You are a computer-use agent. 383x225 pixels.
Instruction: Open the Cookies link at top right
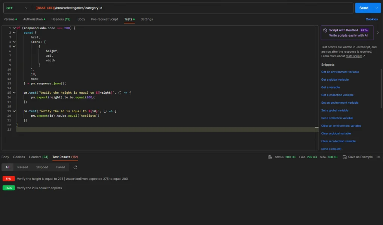(x=371, y=19)
